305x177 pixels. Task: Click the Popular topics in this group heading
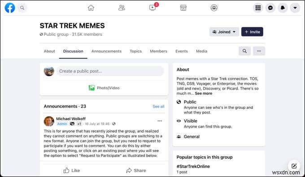click(x=205, y=157)
